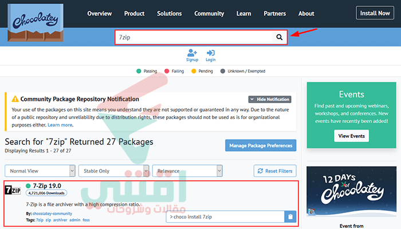This screenshot has height=229, width=401.
Task: Click the search magnifier icon
Action: (280, 37)
